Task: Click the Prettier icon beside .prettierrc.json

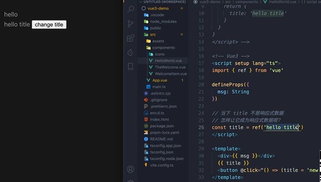Action: [x=146, y=106]
